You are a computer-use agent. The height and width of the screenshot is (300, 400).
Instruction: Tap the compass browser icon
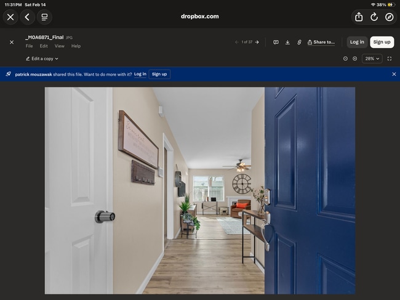(x=390, y=17)
